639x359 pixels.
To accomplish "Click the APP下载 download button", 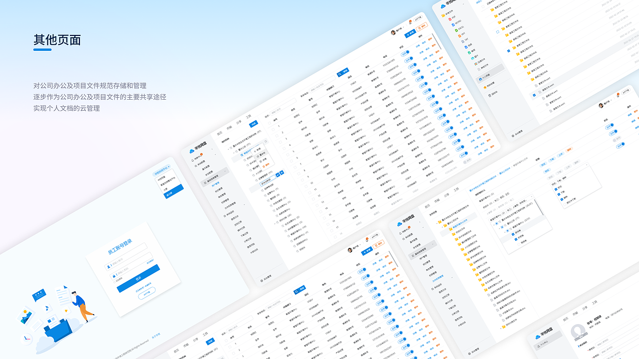I will 147,294.
